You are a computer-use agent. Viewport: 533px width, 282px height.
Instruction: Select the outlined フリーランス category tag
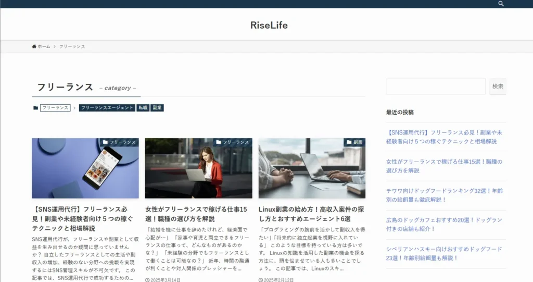click(55, 107)
